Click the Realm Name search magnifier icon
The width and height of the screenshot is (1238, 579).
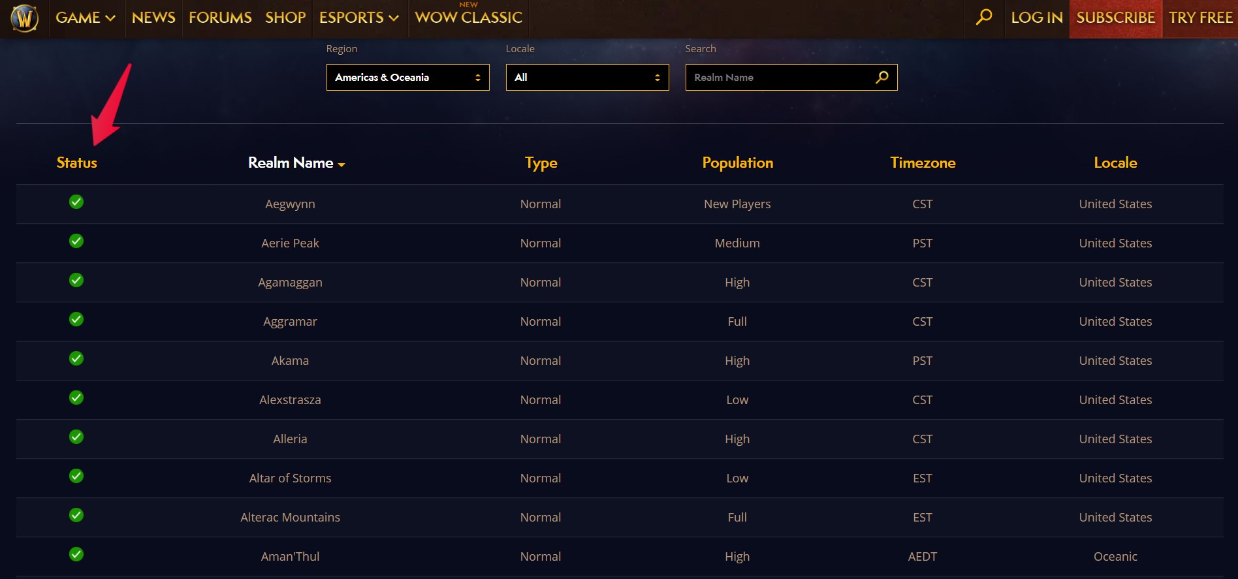pyautogui.click(x=881, y=77)
